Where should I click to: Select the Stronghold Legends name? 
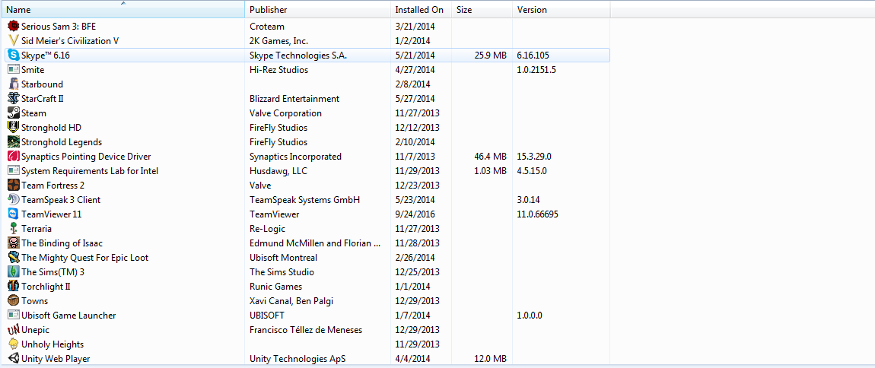tap(62, 142)
